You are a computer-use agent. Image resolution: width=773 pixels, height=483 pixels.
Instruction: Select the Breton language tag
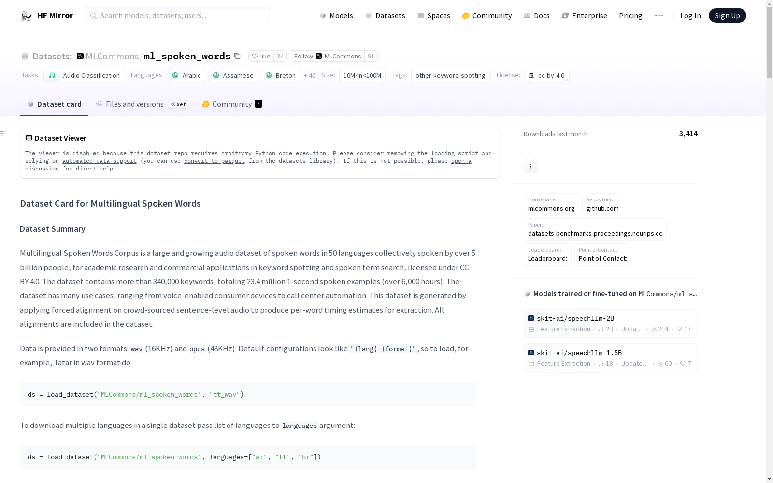280,75
